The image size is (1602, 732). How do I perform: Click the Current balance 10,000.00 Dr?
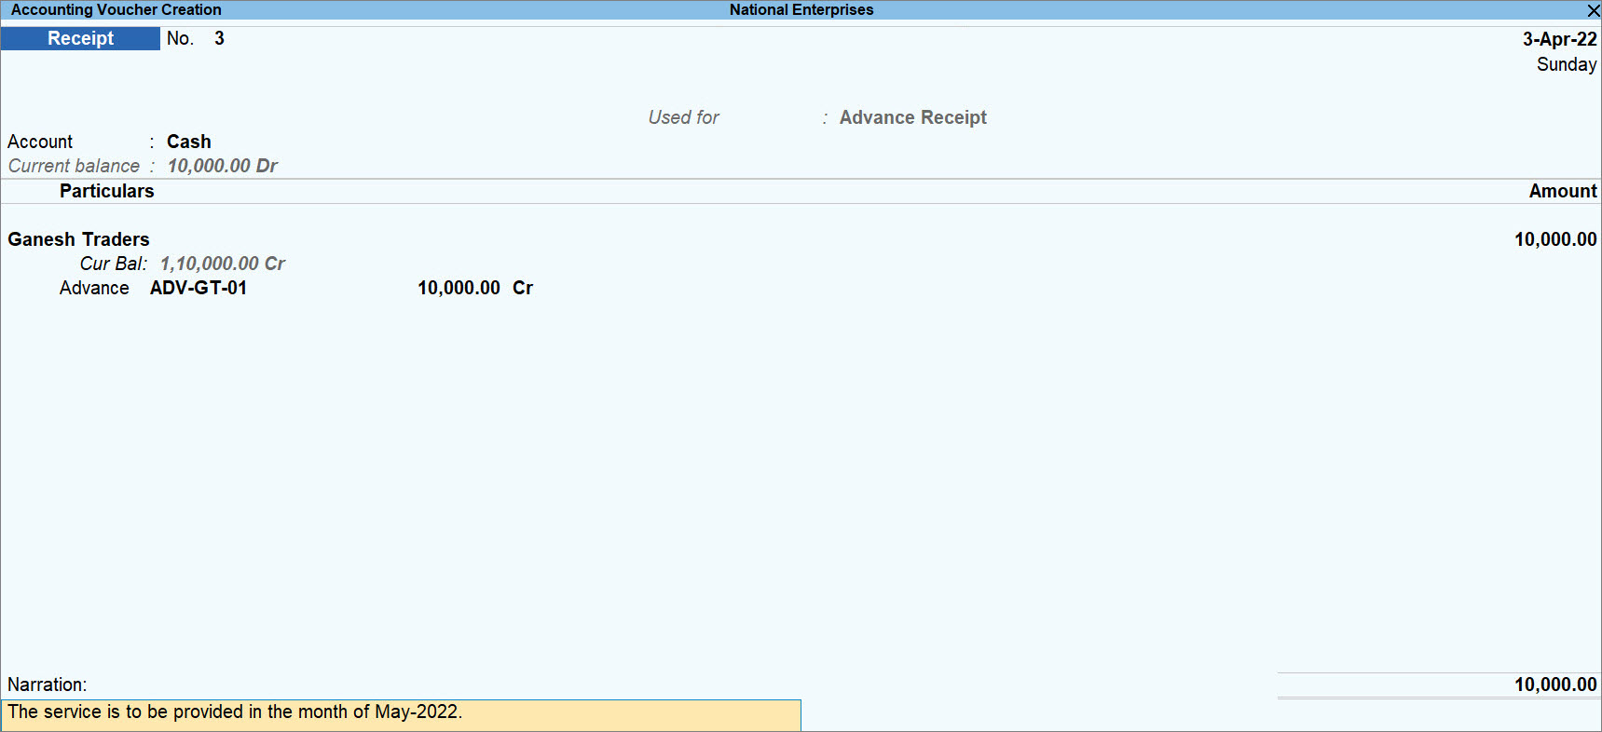(223, 166)
